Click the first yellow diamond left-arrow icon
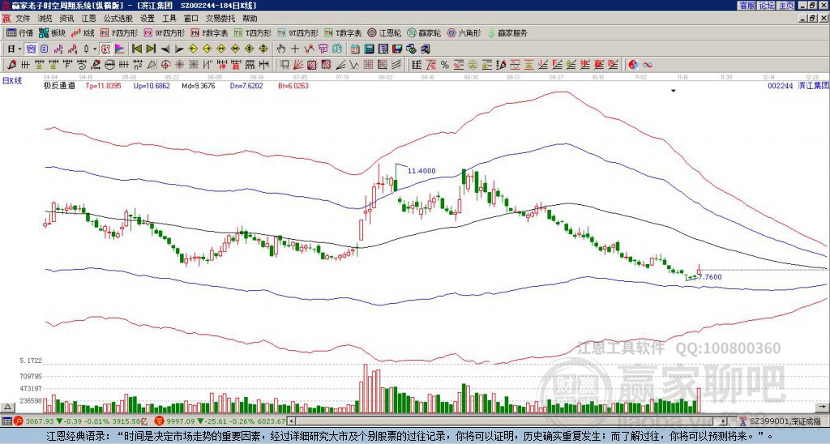Viewport: 830px width, 444px height. tap(193, 49)
